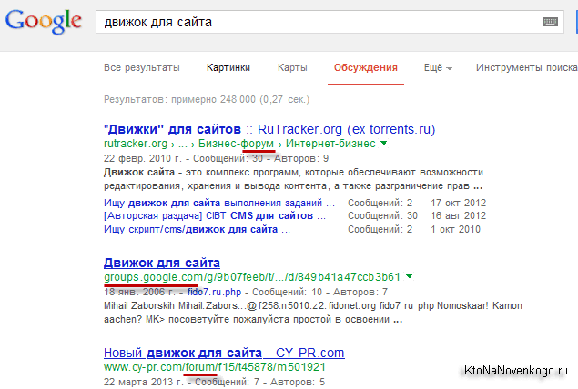Open Ищу скрипт/cms/движок для сайта link
Image resolution: width=578 pixels, height=389 pixels.
[197, 229]
